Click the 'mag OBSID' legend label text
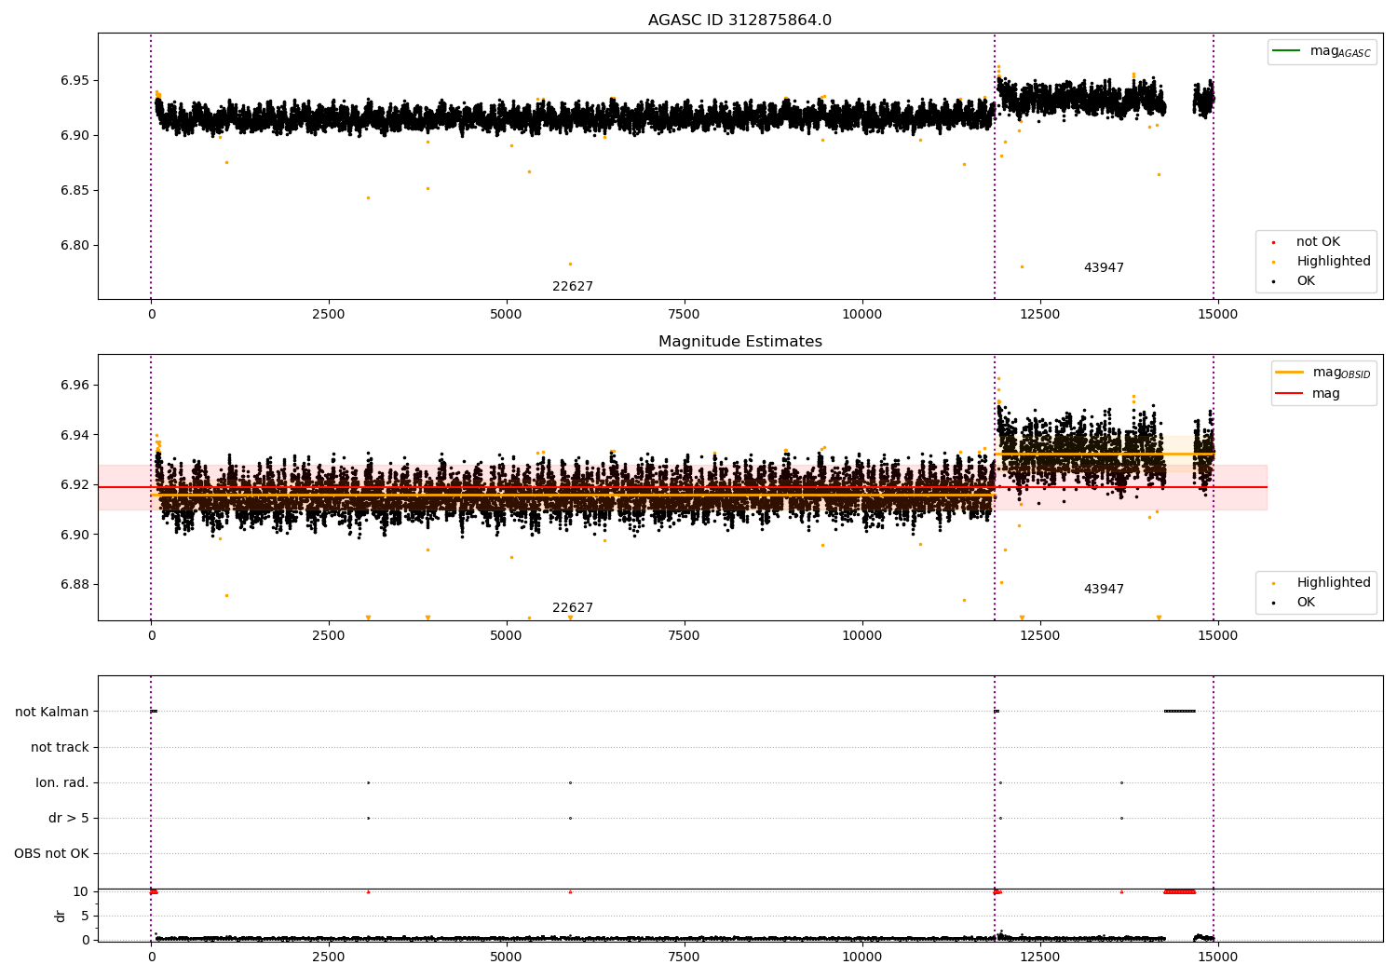The height and width of the screenshot is (978, 1397). [1342, 373]
